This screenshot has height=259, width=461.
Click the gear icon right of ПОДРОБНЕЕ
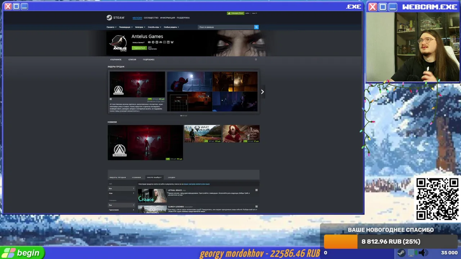tap(256, 59)
